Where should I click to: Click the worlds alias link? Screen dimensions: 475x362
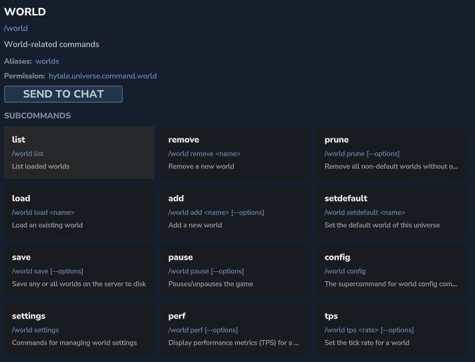pyautogui.click(x=47, y=61)
